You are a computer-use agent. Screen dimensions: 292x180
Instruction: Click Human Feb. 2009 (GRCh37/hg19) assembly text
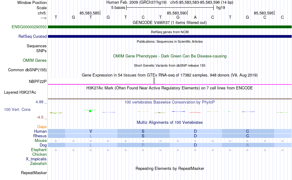(x=136, y=2)
